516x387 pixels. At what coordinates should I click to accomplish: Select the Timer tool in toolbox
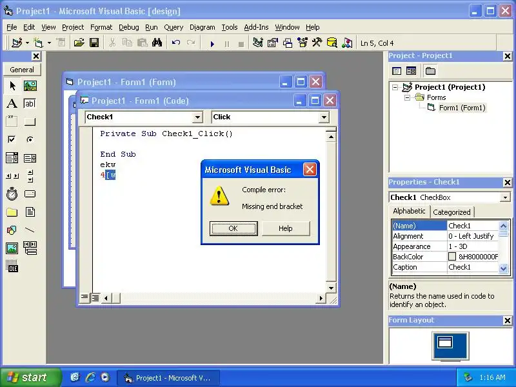click(x=12, y=194)
